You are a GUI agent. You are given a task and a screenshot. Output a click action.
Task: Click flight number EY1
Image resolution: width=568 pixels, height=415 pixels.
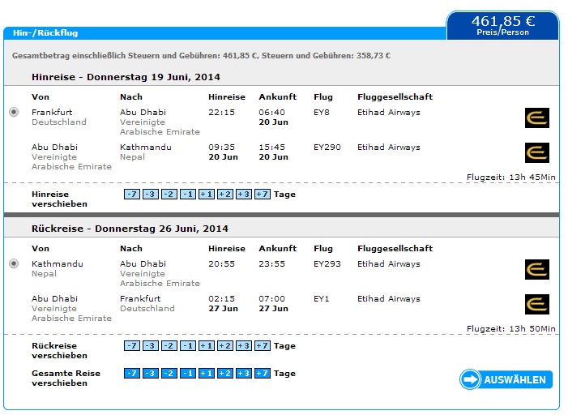[321, 298]
